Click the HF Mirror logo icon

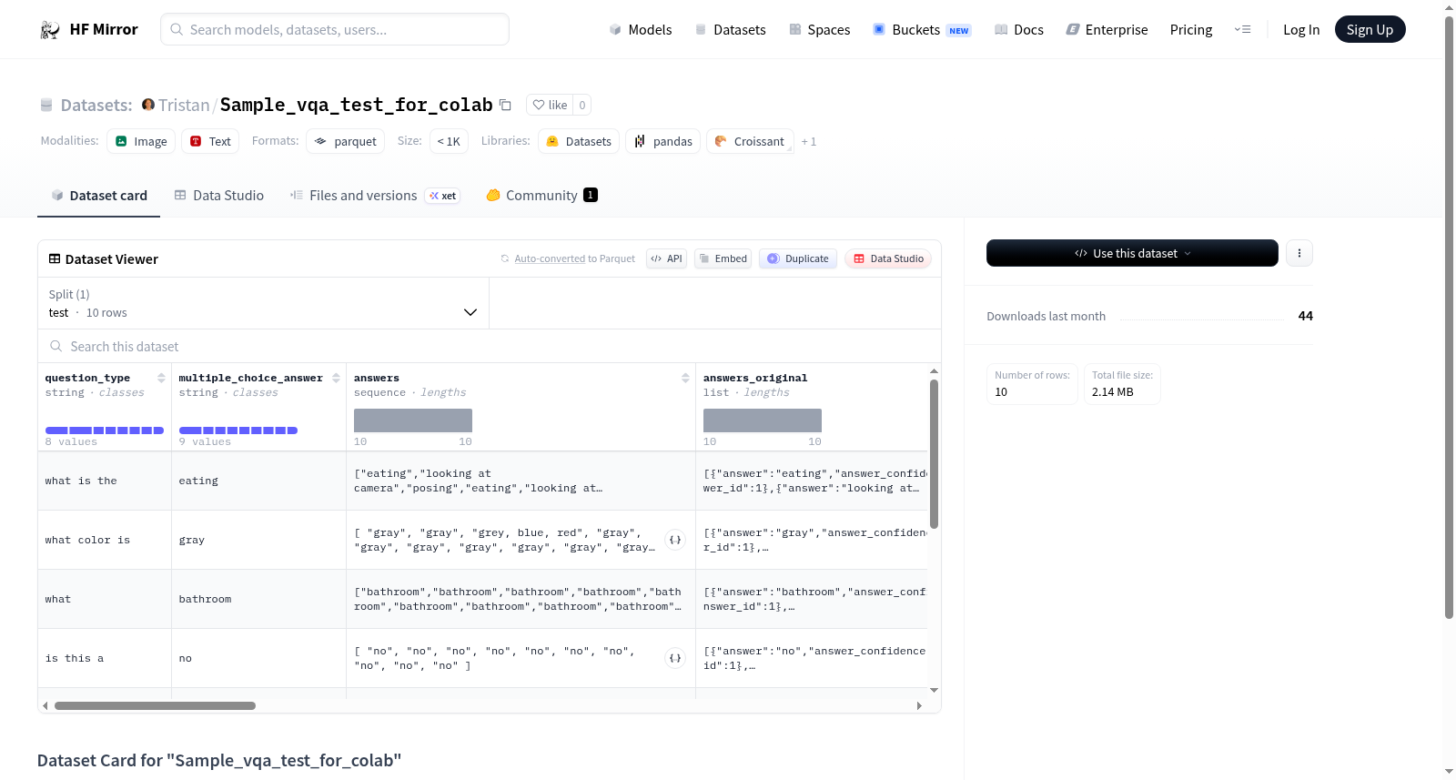coord(50,30)
